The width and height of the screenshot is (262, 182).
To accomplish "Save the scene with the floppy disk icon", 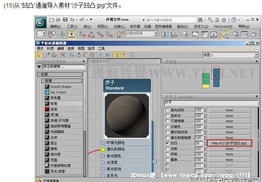I will [65, 20].
